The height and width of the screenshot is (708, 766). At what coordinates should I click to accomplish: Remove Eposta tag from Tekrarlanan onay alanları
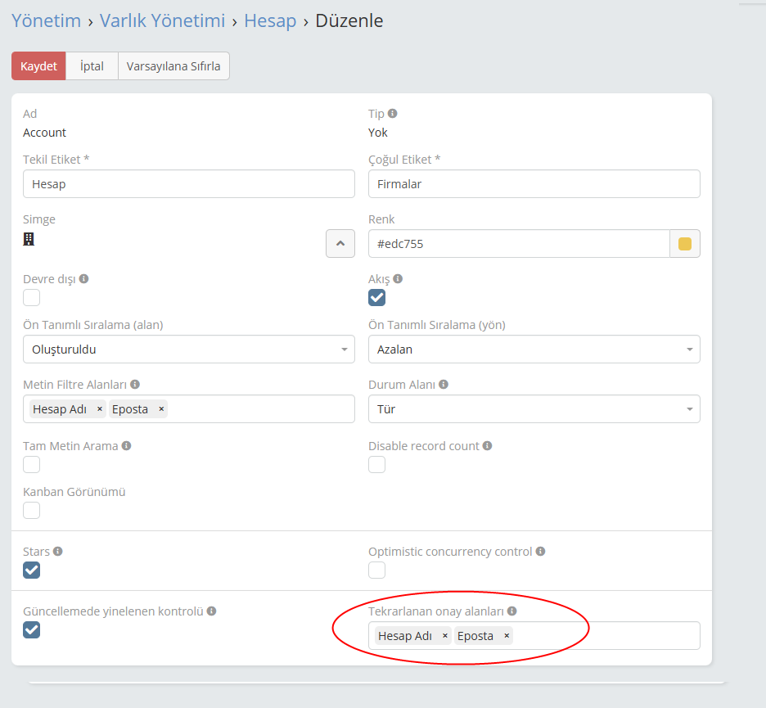click(x=507, y=636)
